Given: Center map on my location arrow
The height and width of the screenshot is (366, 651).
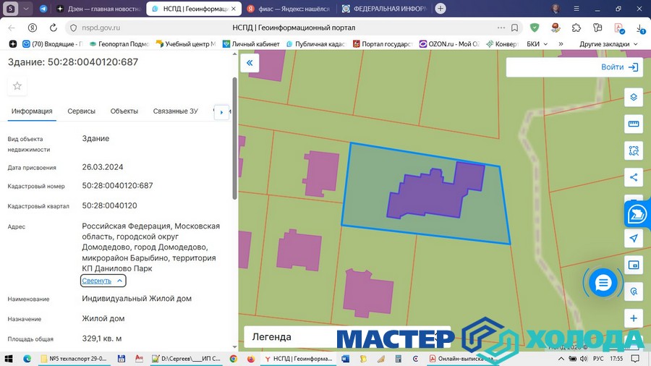Looking at the screenshot, I should point(634,238).
